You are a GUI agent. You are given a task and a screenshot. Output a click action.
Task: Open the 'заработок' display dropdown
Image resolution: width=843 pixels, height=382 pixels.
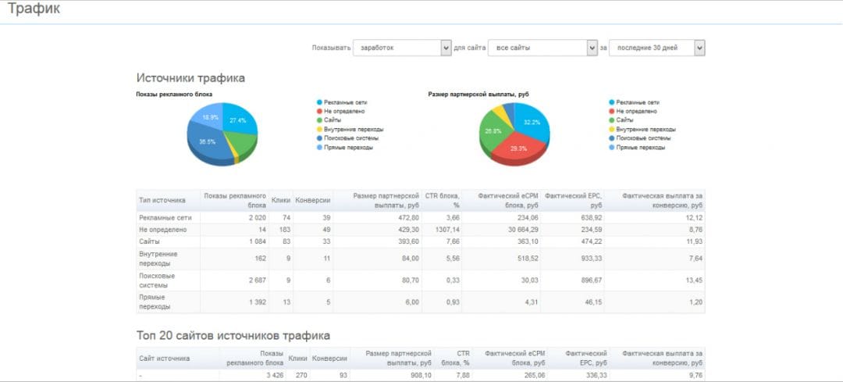click(x=402, y=48)
